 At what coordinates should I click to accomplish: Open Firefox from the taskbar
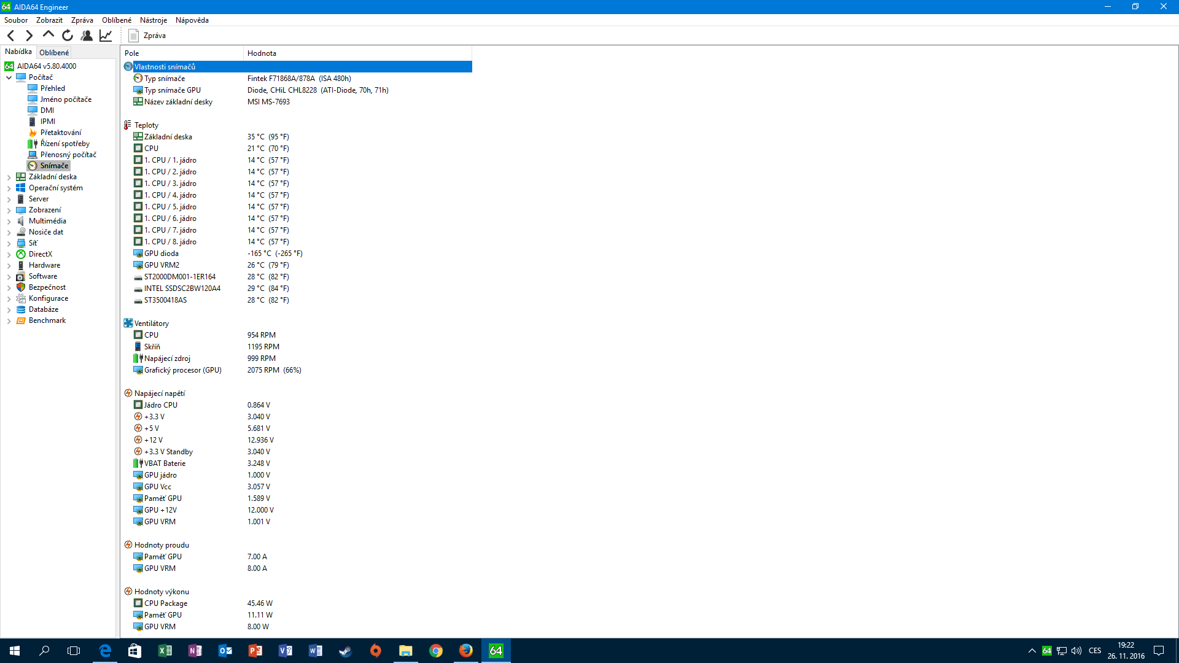[466, 651]
